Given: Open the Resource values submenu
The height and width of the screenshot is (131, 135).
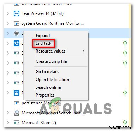Looking at the screenshot, I should [56, 51].
